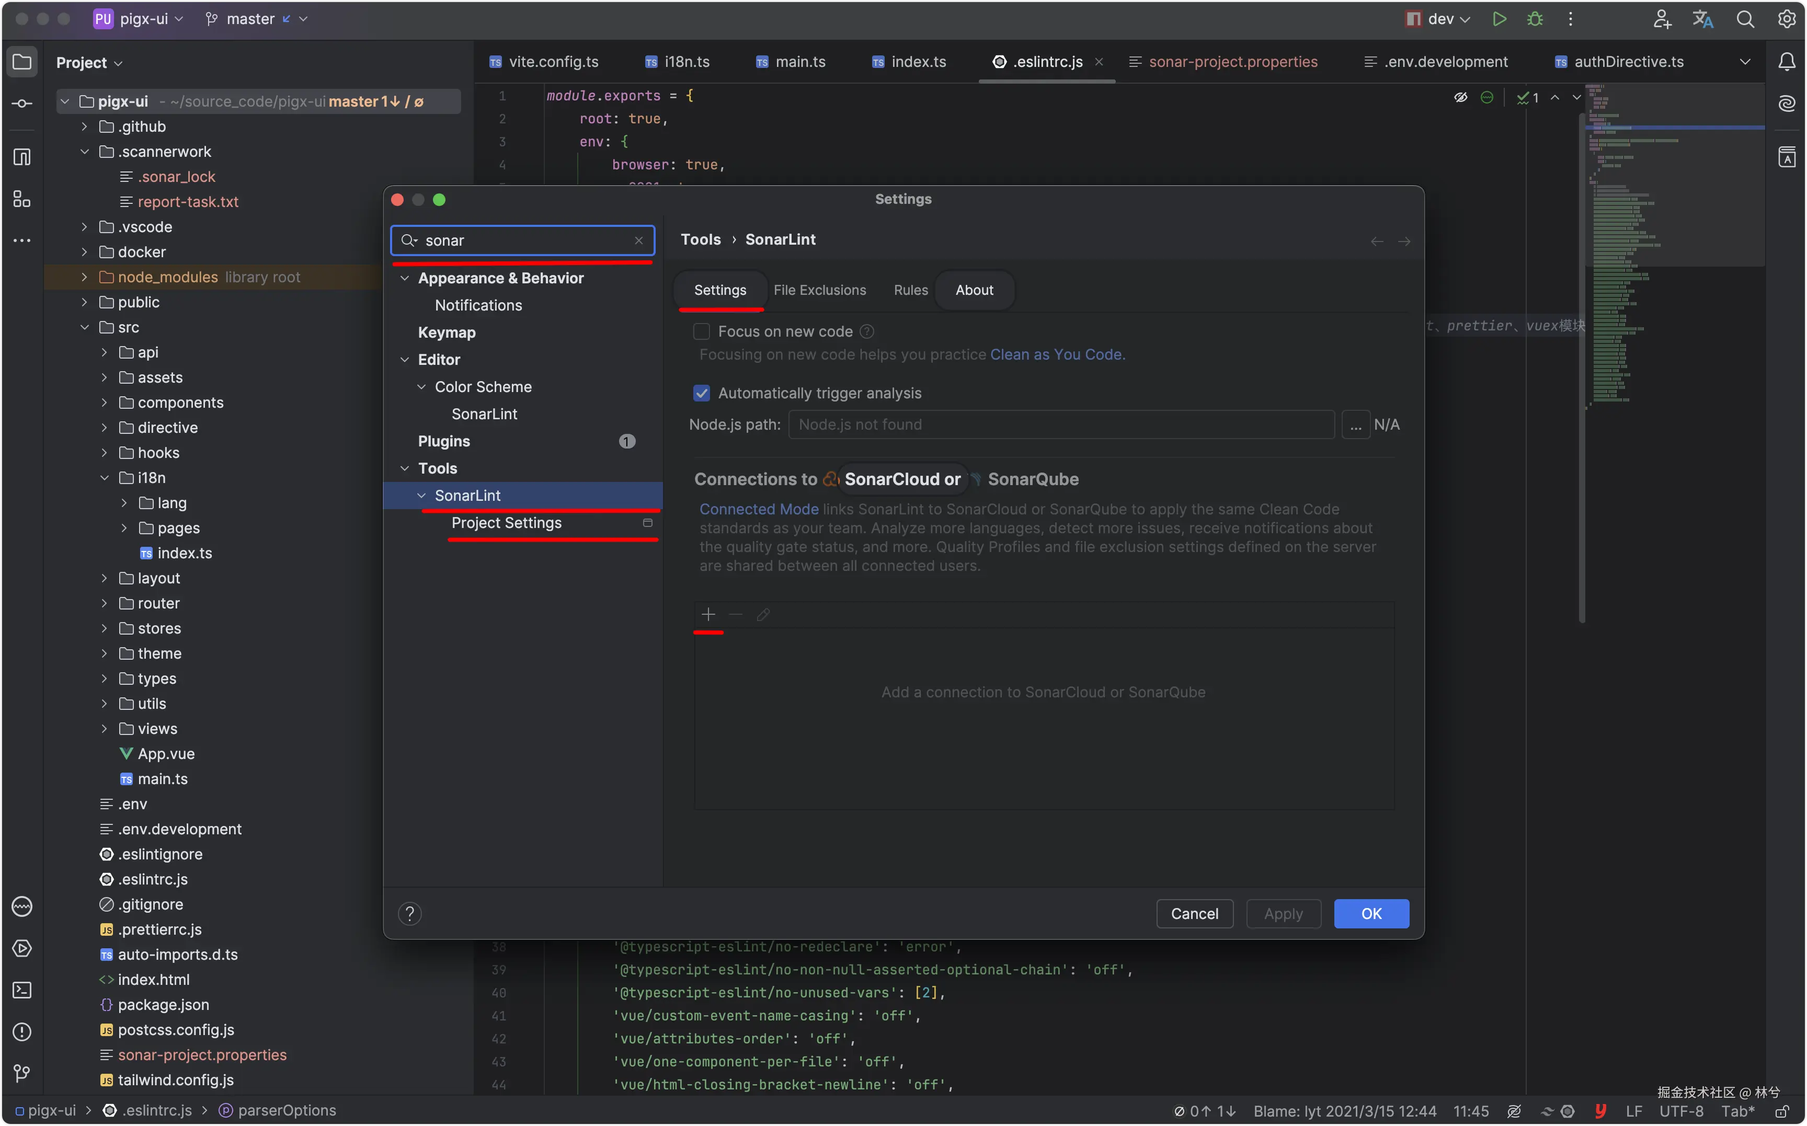Image resolution: width=1807 pixels, height=1126 pixels.
Task: Toggle the reader mode eye icon in the editor
Action: (x=1461, y=98)
